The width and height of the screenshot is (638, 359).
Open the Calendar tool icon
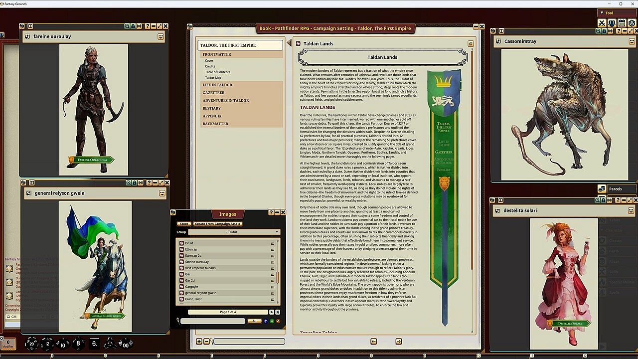(x=622, y=23)
